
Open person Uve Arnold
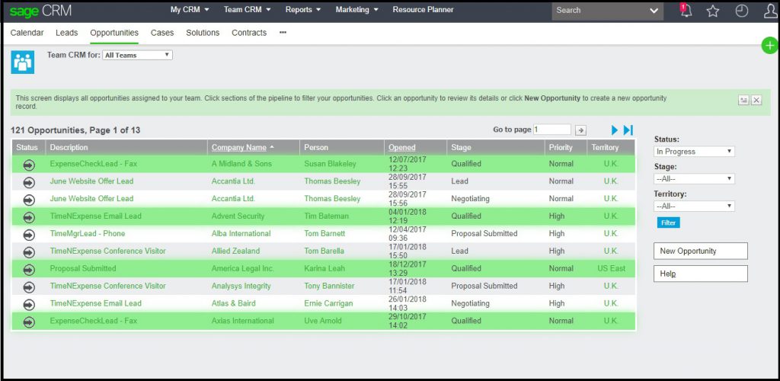point(323,320)
